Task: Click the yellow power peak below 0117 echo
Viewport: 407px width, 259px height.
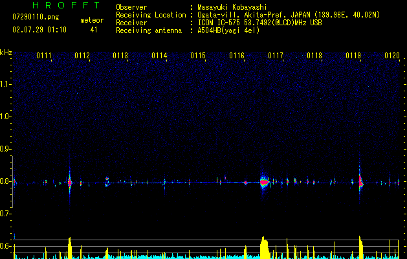Action: 265,247
